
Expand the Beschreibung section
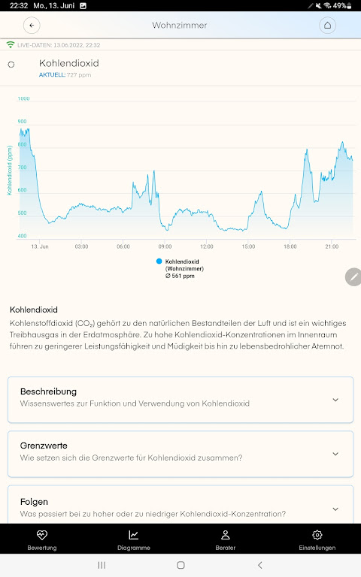(180, 400)
